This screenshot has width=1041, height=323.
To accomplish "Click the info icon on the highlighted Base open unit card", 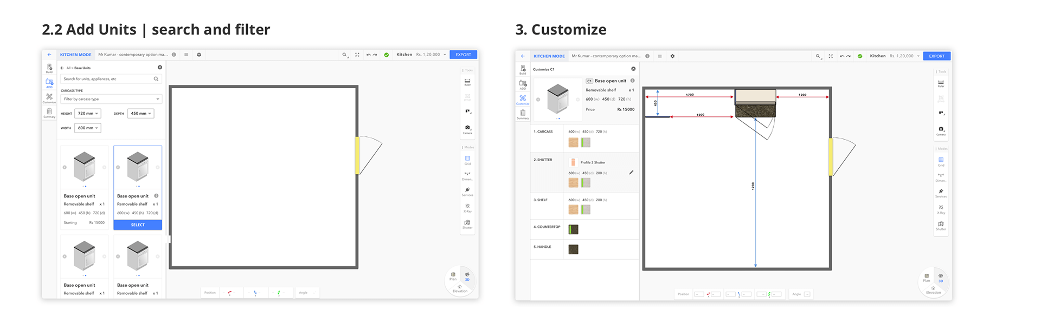I will (x=156, y=196).
